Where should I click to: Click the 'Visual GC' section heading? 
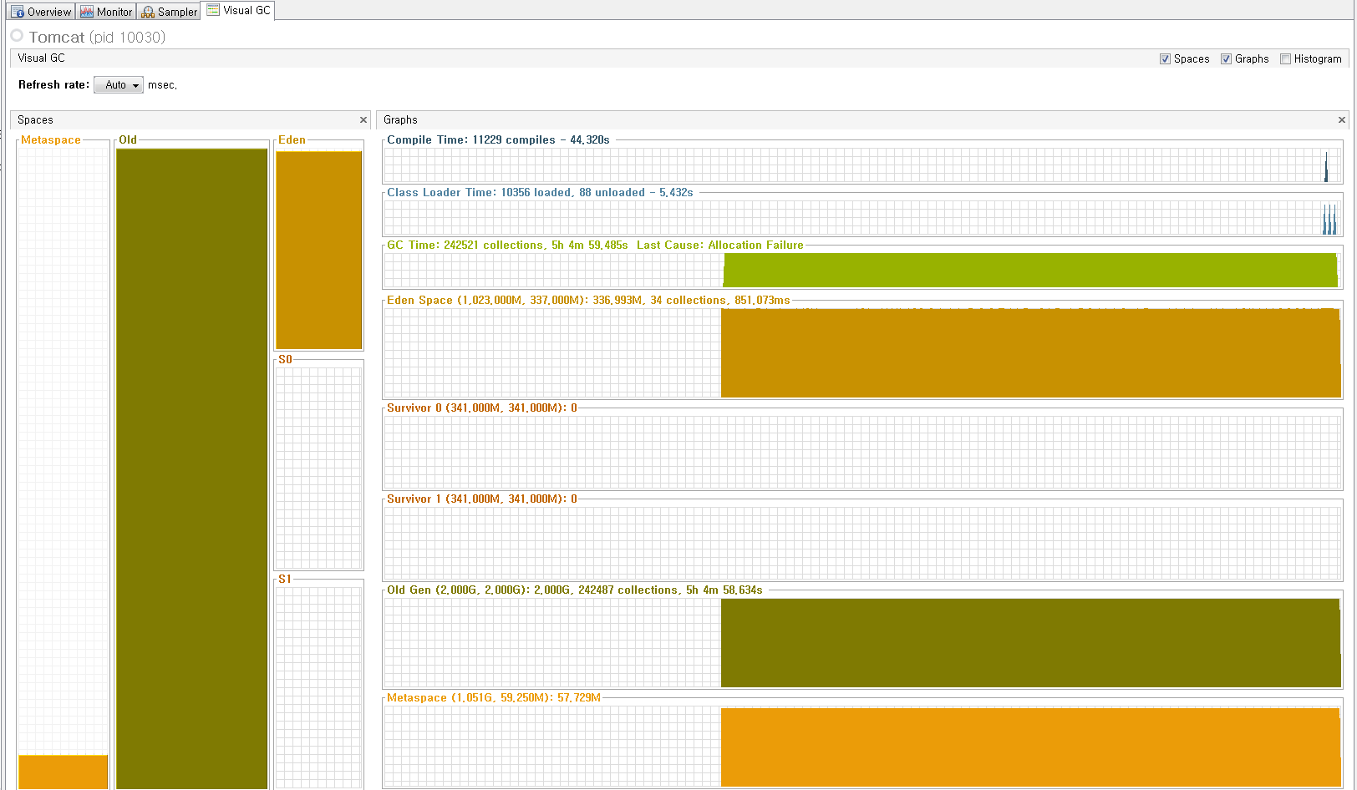pos(41,58)
